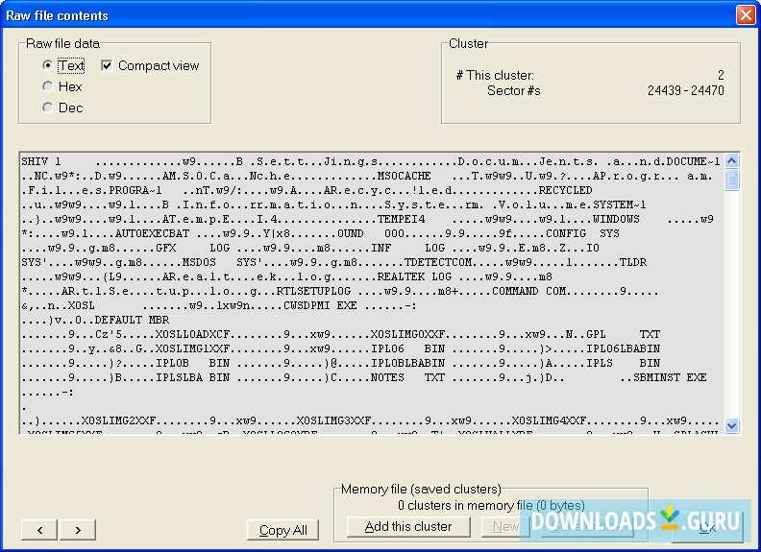Click the 'SBMINST EXE' text entry
Screen dimensions: 761x552
670,377
